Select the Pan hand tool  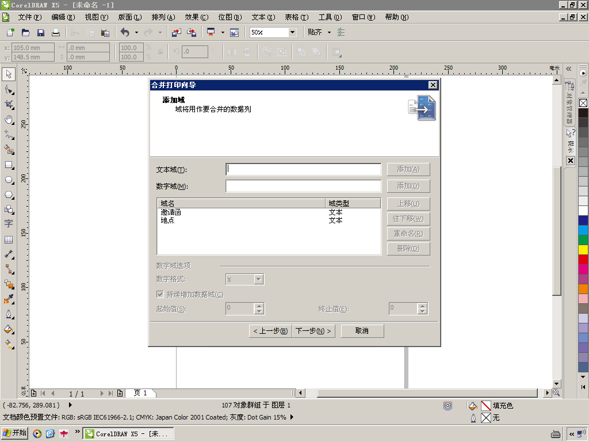(x=9, y=120)
